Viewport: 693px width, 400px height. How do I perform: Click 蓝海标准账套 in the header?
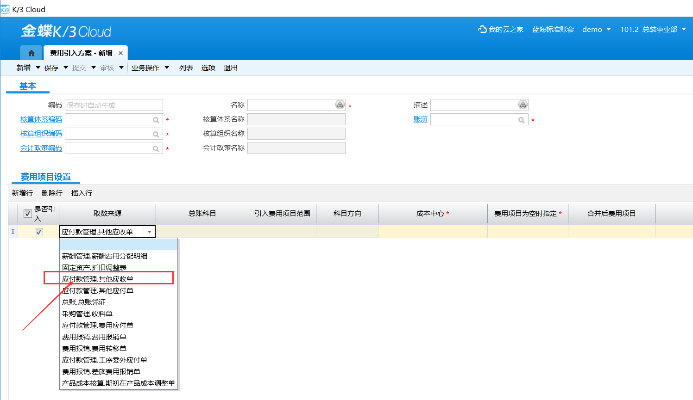point(553,29)
